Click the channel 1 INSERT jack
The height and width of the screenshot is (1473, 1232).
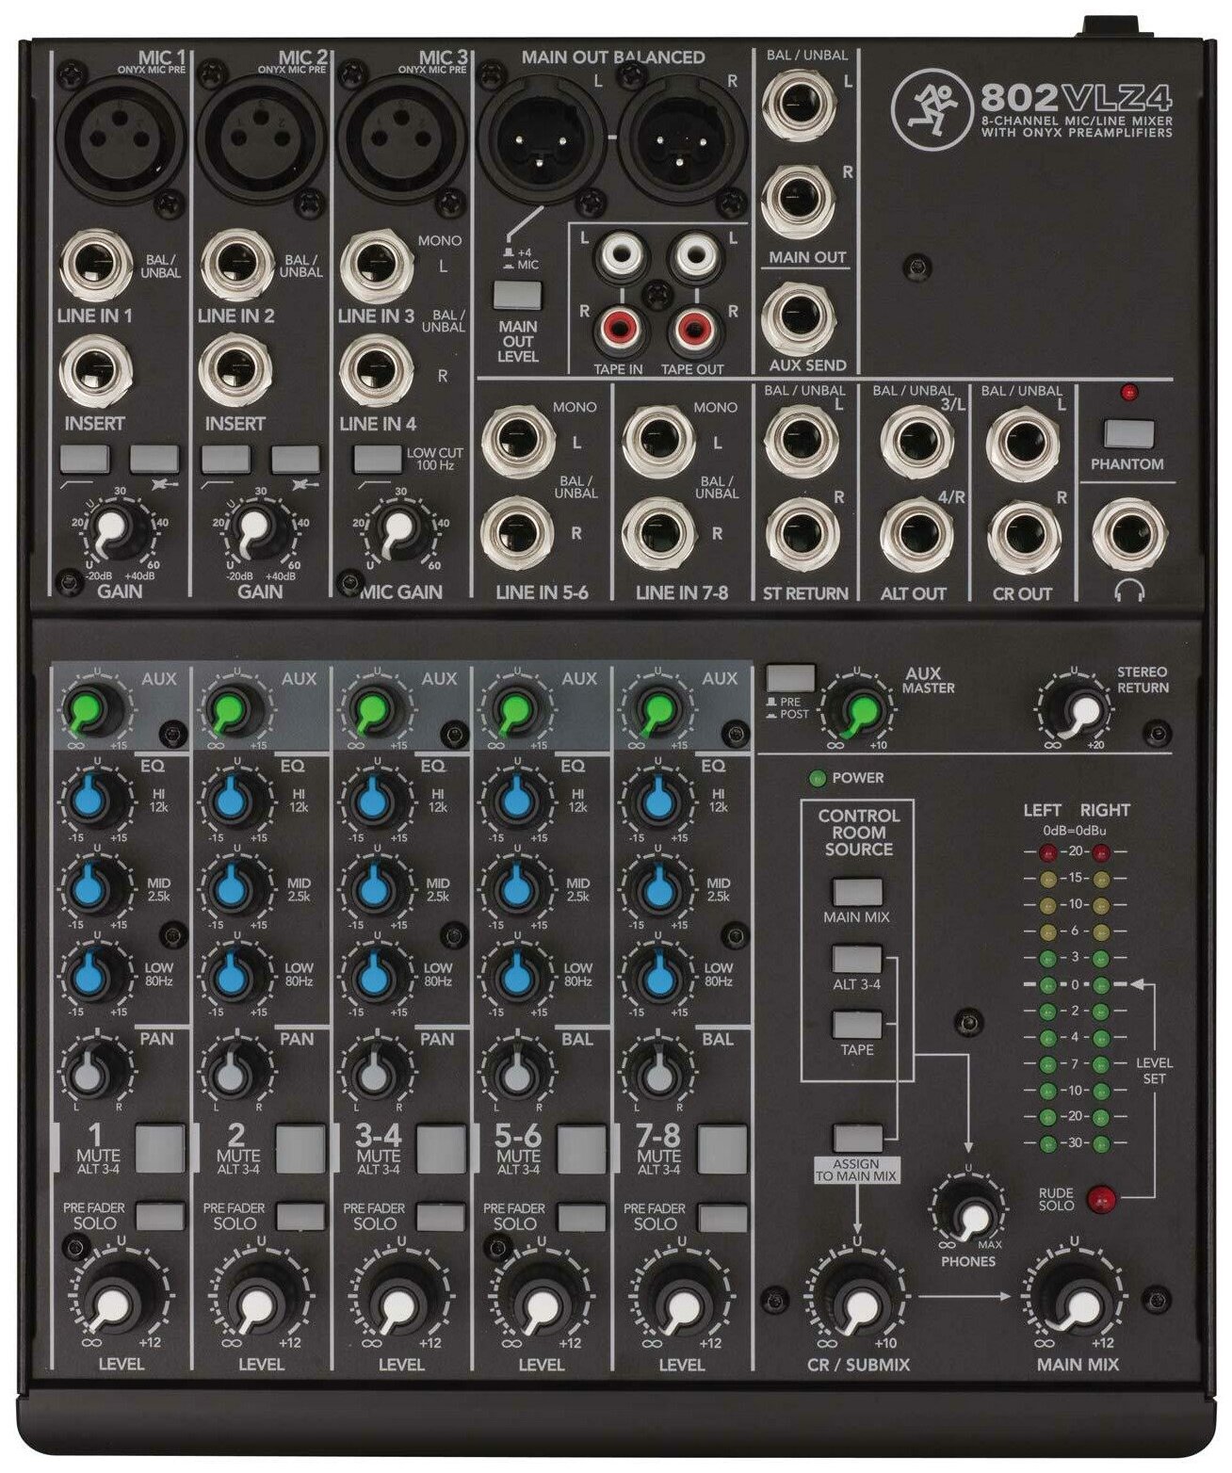(97, 372)
